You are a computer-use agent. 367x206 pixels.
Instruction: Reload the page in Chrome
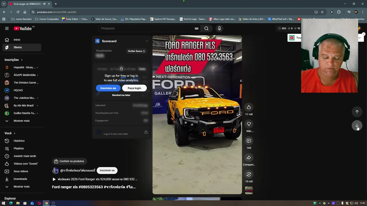(18, 12)
